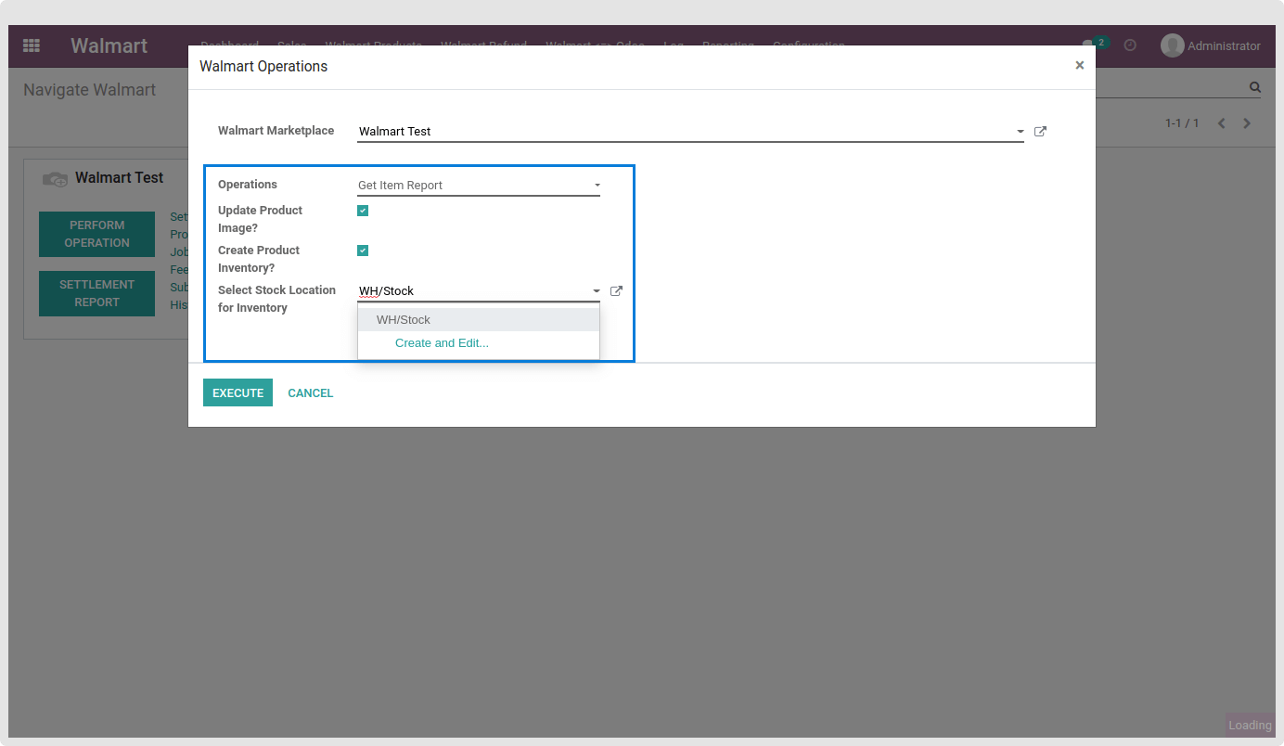
Task: Click the EXECUTE button
Action: [238, 392]
